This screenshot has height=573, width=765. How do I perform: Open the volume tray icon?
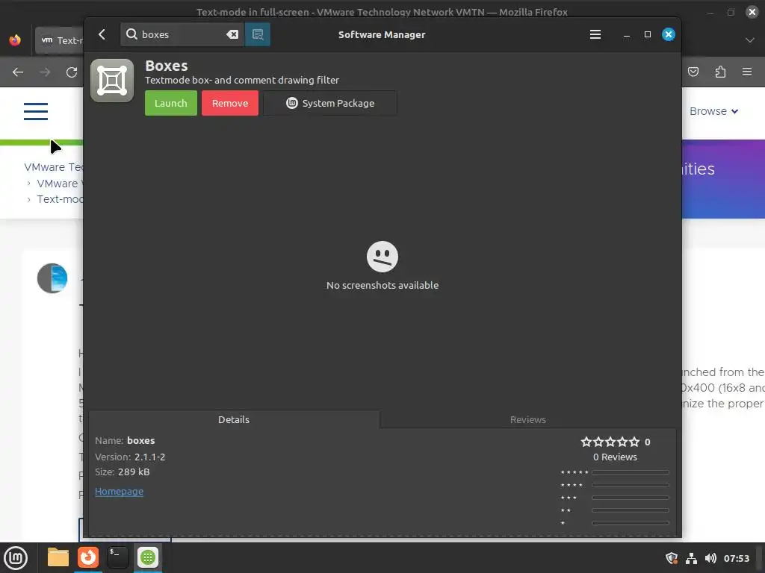tap(711, 558)
